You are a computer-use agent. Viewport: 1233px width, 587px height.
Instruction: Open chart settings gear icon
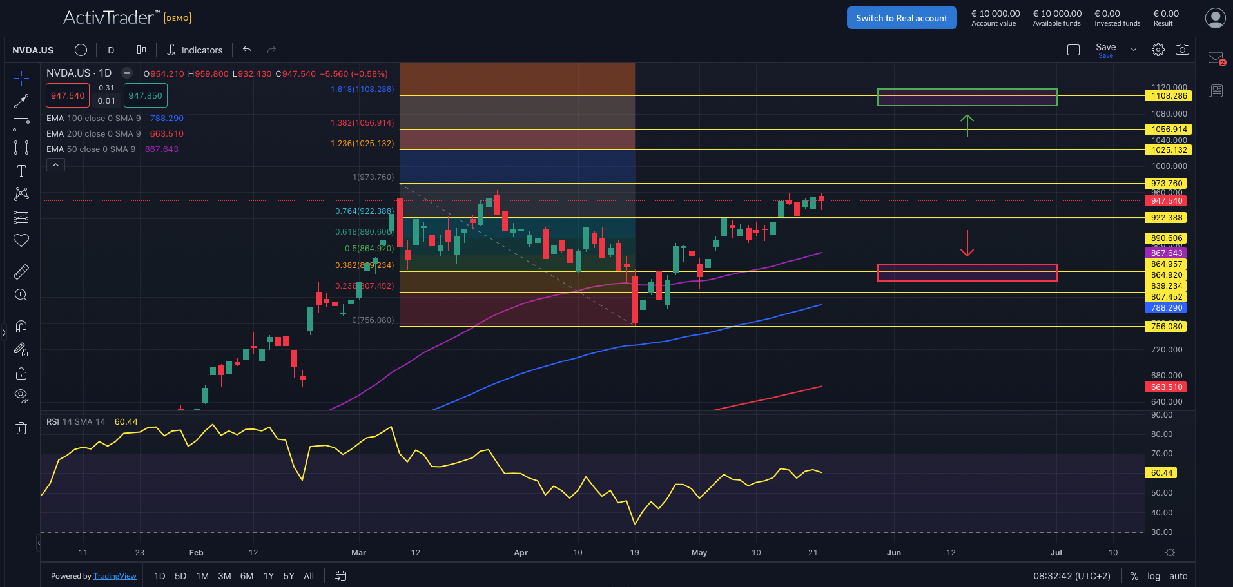[1158, 50]
